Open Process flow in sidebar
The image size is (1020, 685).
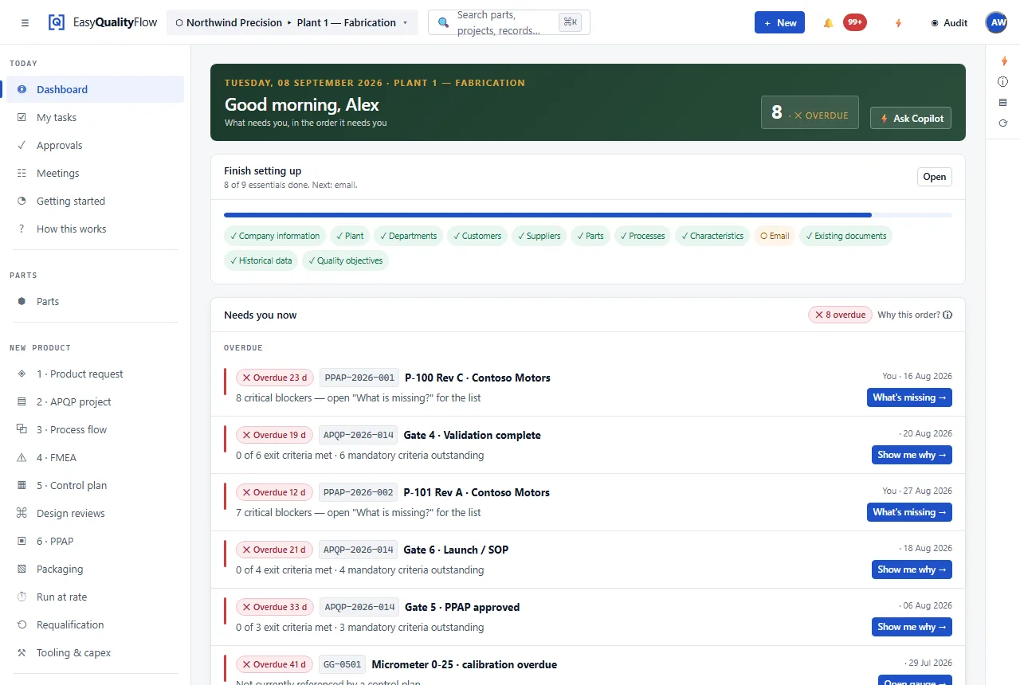(x=95, y=430)
